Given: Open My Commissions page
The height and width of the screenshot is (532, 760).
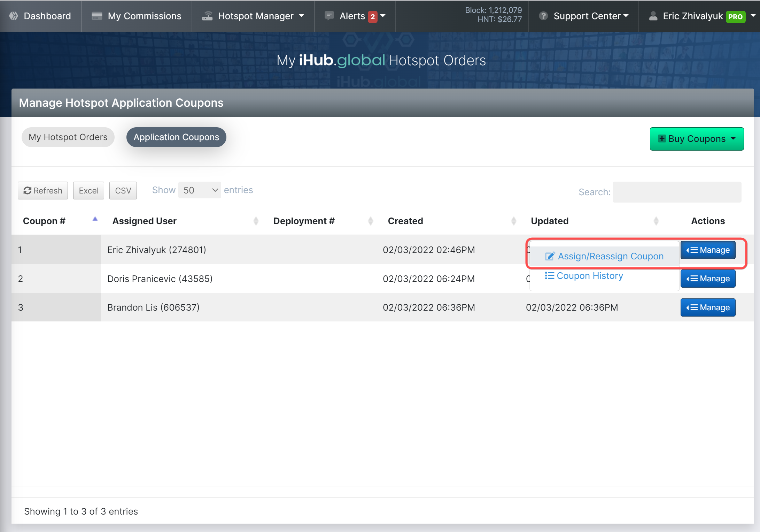Looking at the screenshot, I should tap(137, 16).
